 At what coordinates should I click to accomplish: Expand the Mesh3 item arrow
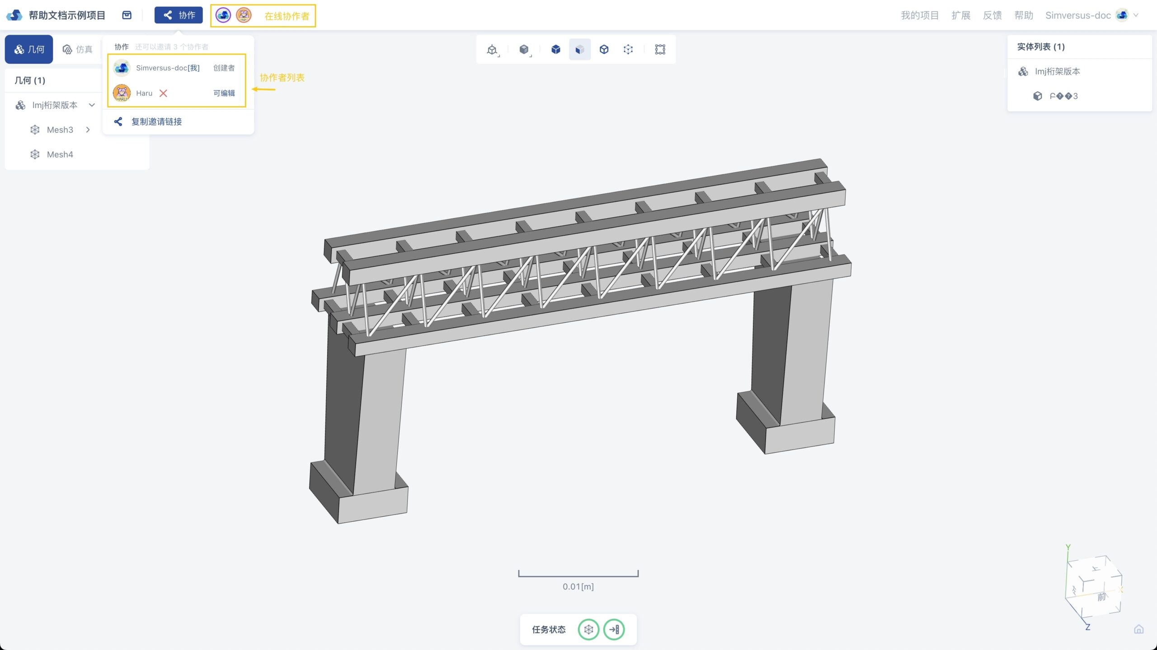[88, 130]
